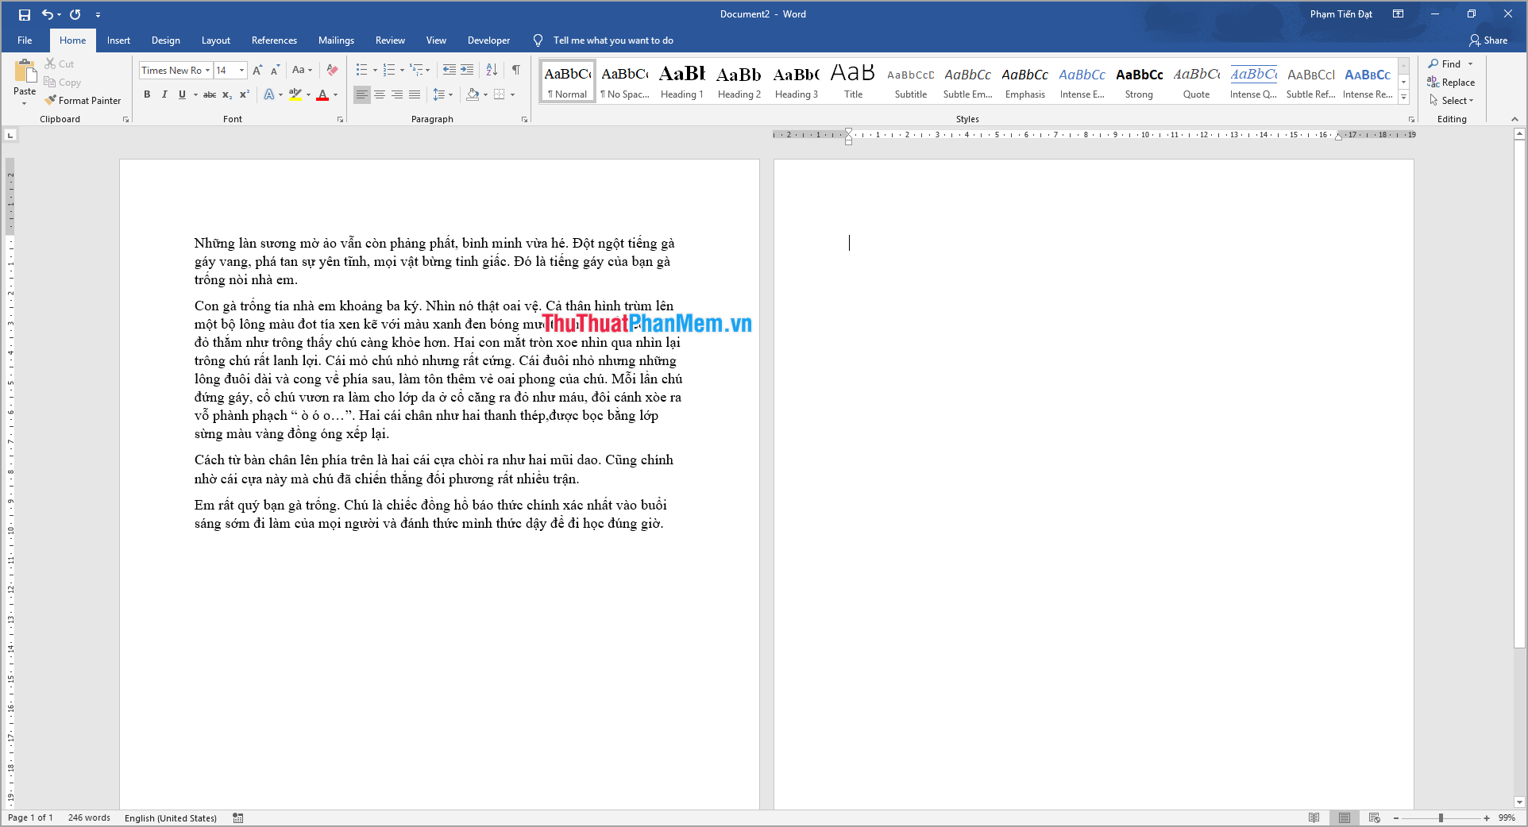This screenshot has width=1528, height=827.
Task: Open Paragraph settings dialog launcher
Action: point(524,119)
